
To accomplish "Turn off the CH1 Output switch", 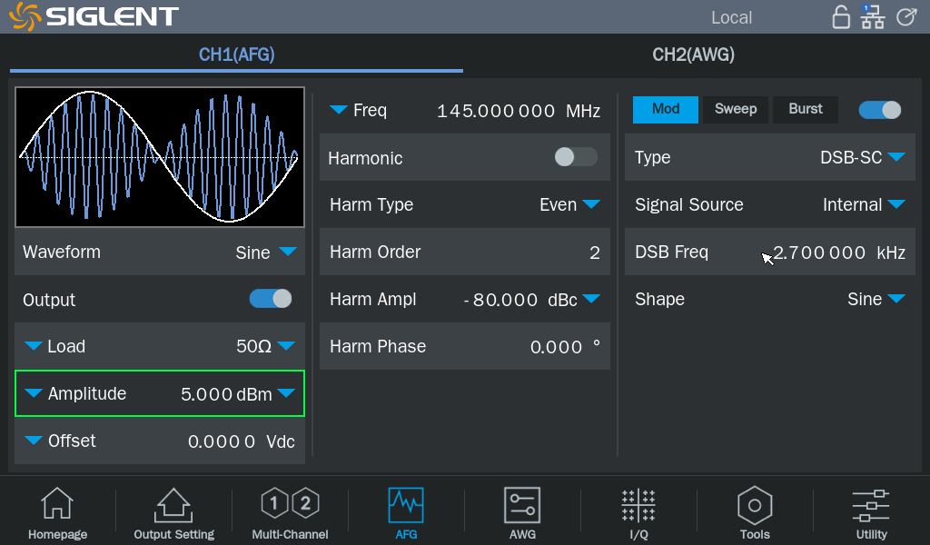I will [x=271, y=299].
